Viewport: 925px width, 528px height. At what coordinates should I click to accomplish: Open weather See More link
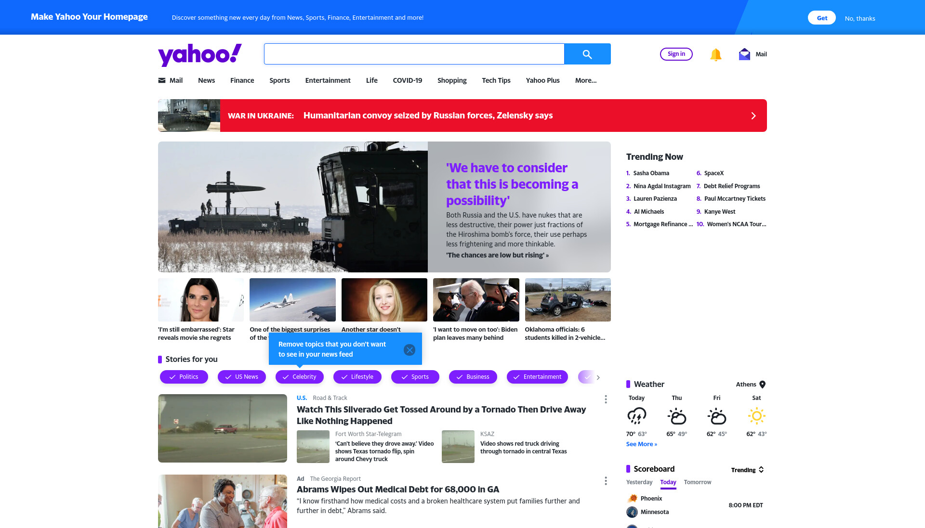pos(641,444)
